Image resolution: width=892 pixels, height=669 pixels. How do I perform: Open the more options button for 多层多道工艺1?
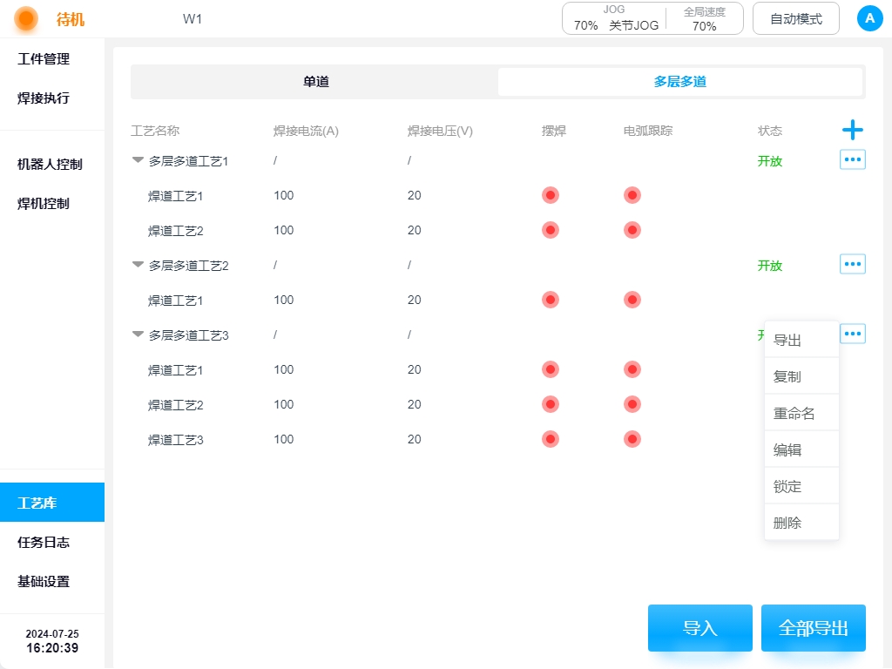[852, 159]
